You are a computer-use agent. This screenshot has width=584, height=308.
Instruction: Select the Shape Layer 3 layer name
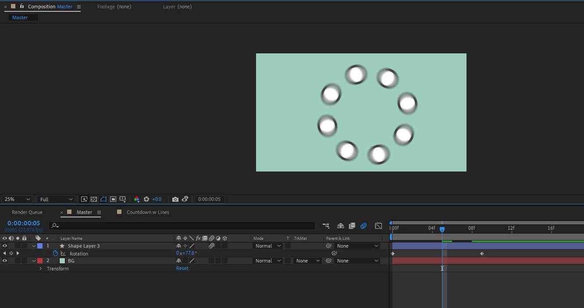[x=84, y=246]
